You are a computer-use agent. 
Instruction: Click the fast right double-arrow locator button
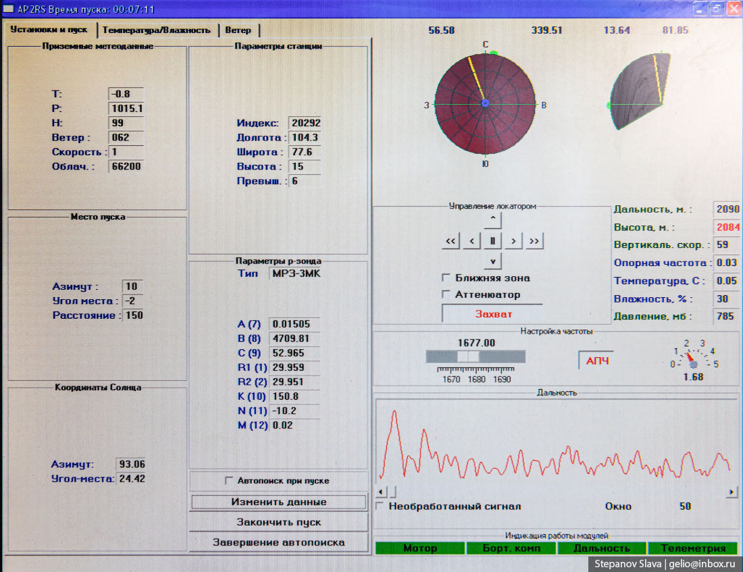point(534,241)
